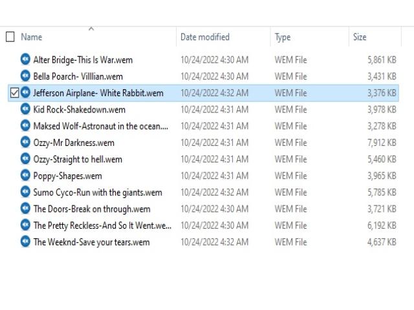The image size is (414, 310).
Task: Select Bella Poarch- Villlian.wem file name
Action: point(78,76)
